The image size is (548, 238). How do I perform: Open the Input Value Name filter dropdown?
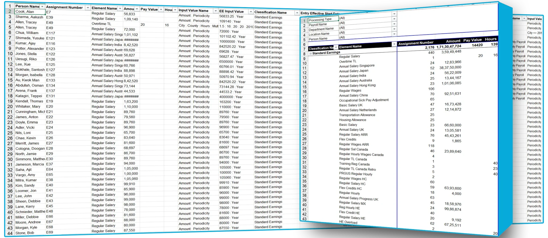click(x=215, y=11)
